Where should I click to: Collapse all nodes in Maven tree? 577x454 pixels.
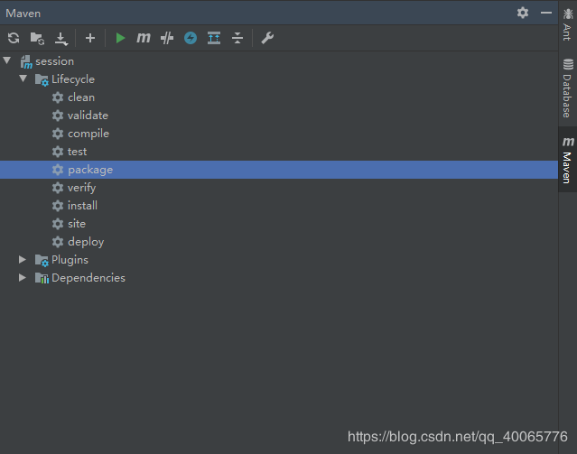pos(237,38)
